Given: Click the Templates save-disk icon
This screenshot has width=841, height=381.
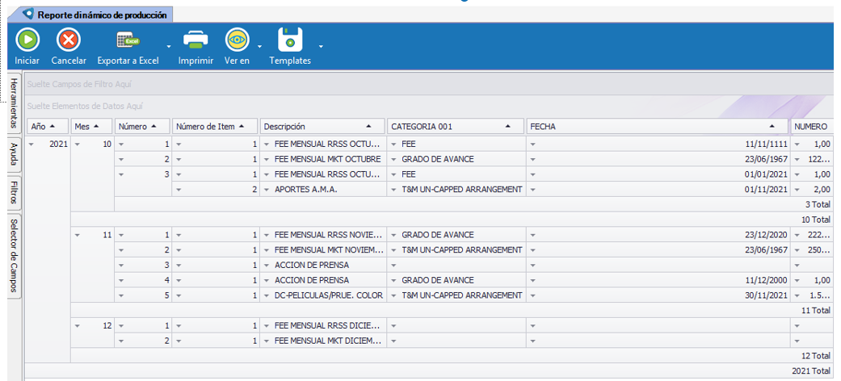Looking at the screenshot, I should coord(289,40).
